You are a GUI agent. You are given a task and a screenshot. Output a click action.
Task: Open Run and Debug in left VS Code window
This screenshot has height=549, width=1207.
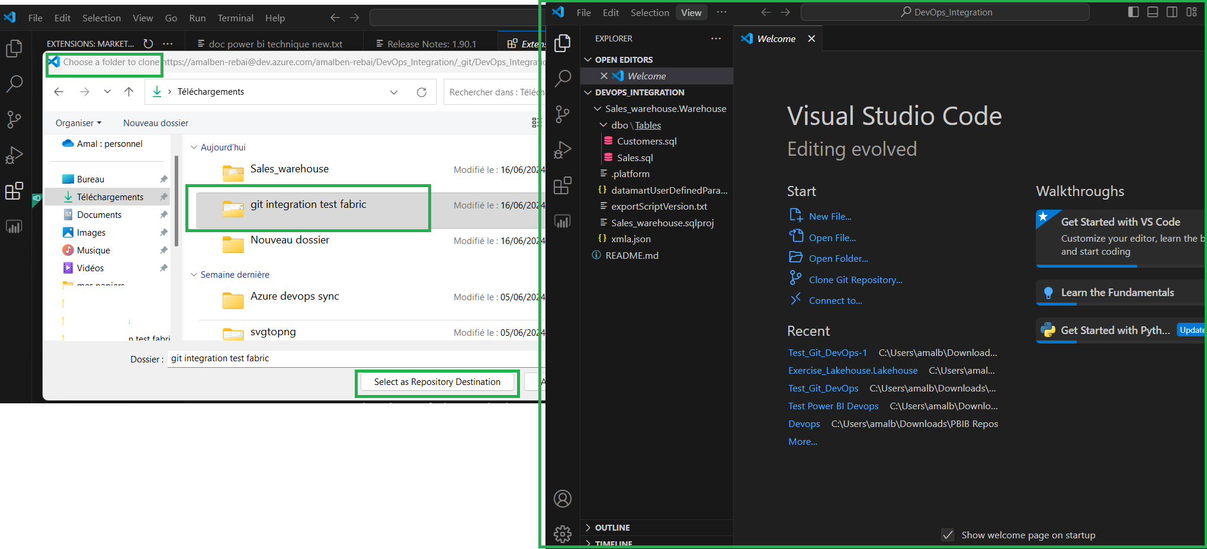[14, 155]
